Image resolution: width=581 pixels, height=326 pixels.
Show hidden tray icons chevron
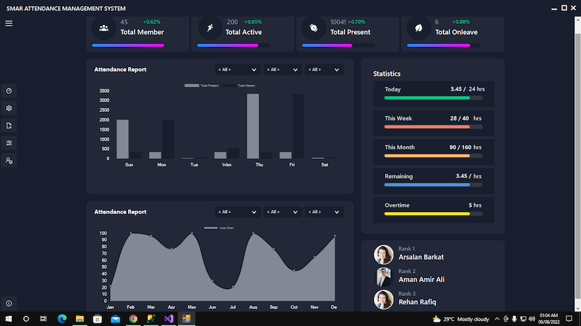[497, 319]
